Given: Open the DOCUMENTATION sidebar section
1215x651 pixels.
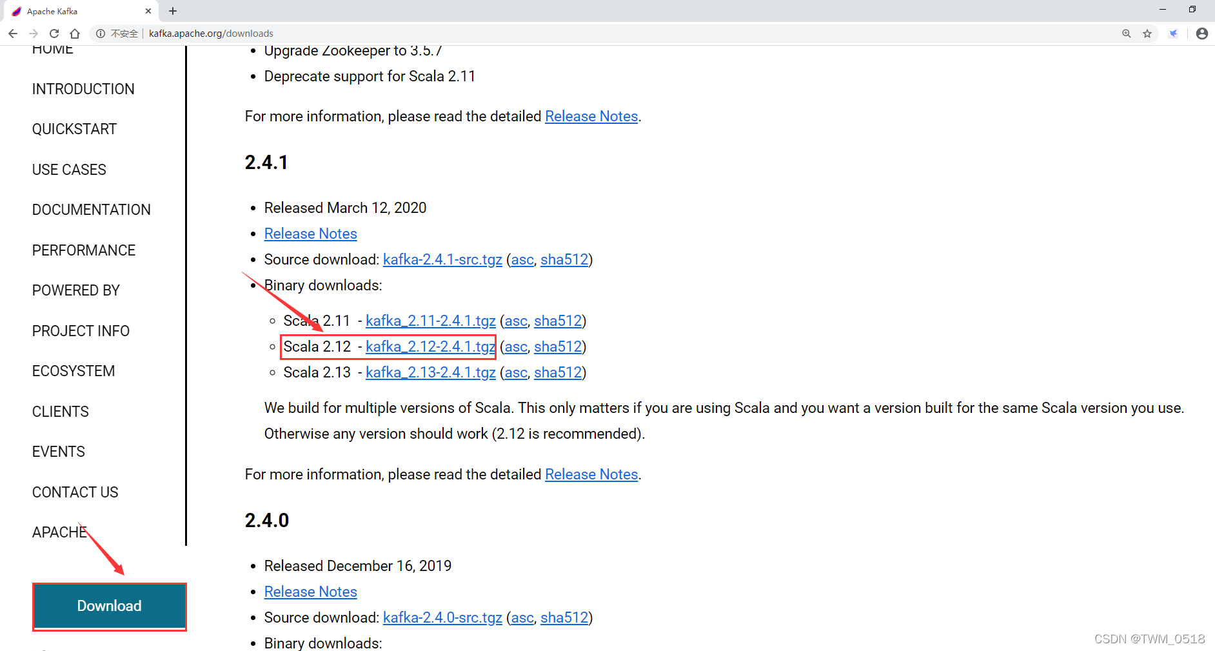Looking at the screenshot, I should click(x=91, y=210).
